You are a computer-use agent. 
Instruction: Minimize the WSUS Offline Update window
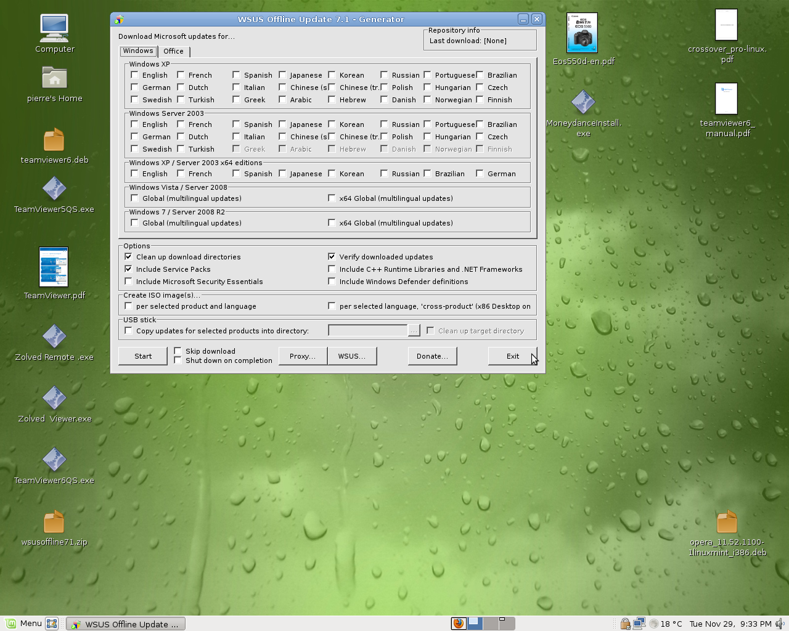coord(523,19)
